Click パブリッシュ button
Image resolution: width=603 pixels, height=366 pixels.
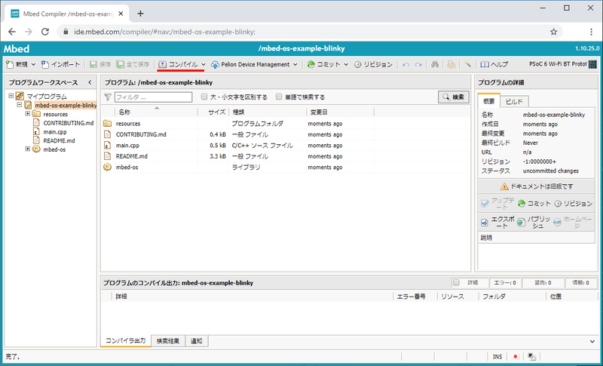[x=534, y=222]
